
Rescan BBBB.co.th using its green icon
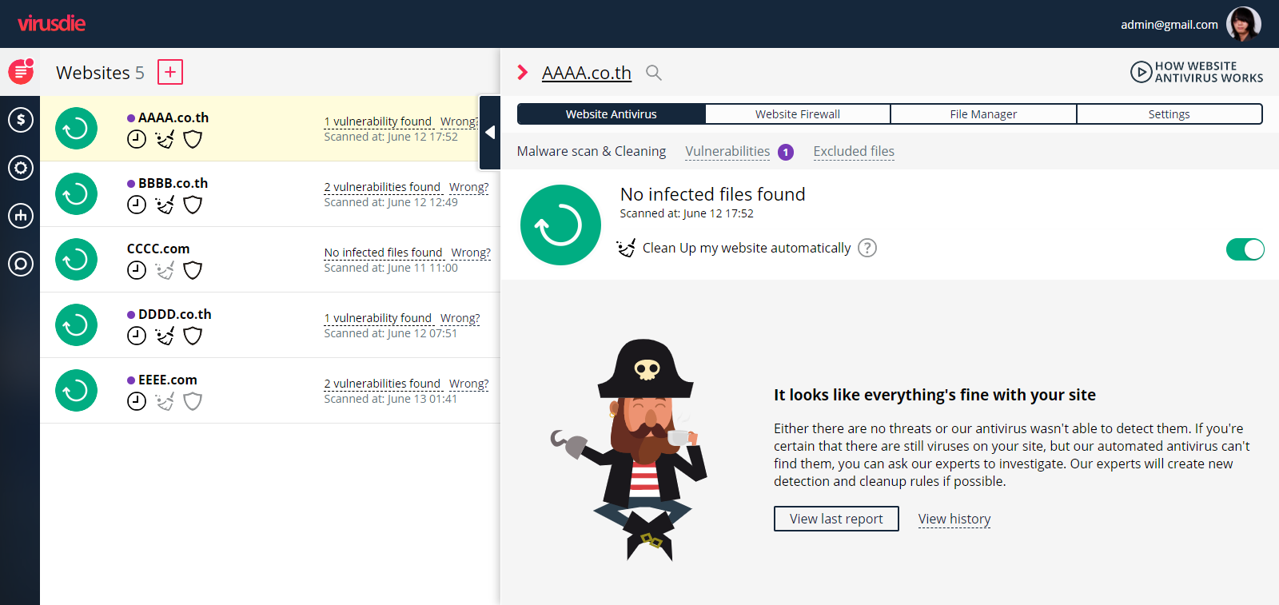76,194
